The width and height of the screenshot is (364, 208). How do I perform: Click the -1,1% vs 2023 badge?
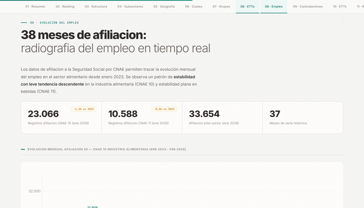coord(84,109)
